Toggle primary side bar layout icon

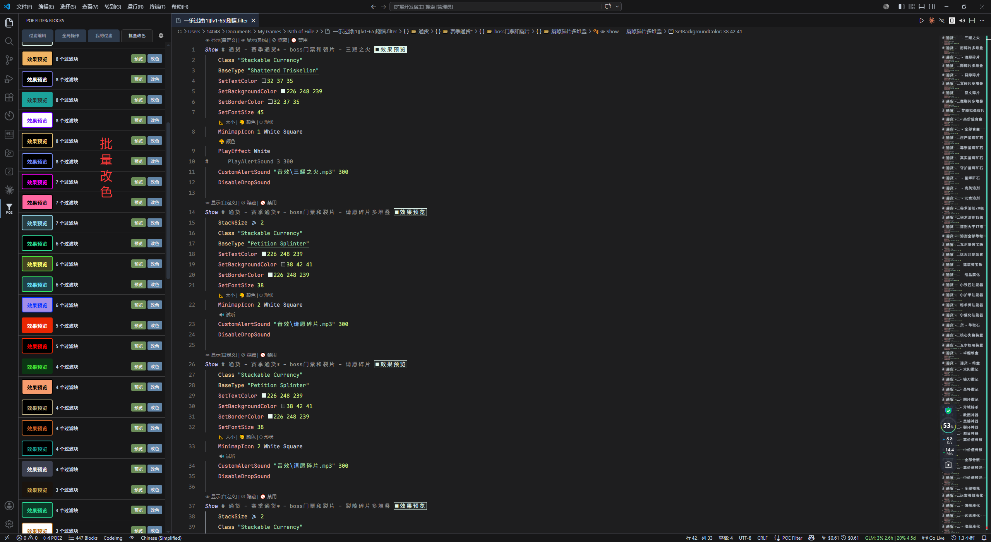pos(902,7)
